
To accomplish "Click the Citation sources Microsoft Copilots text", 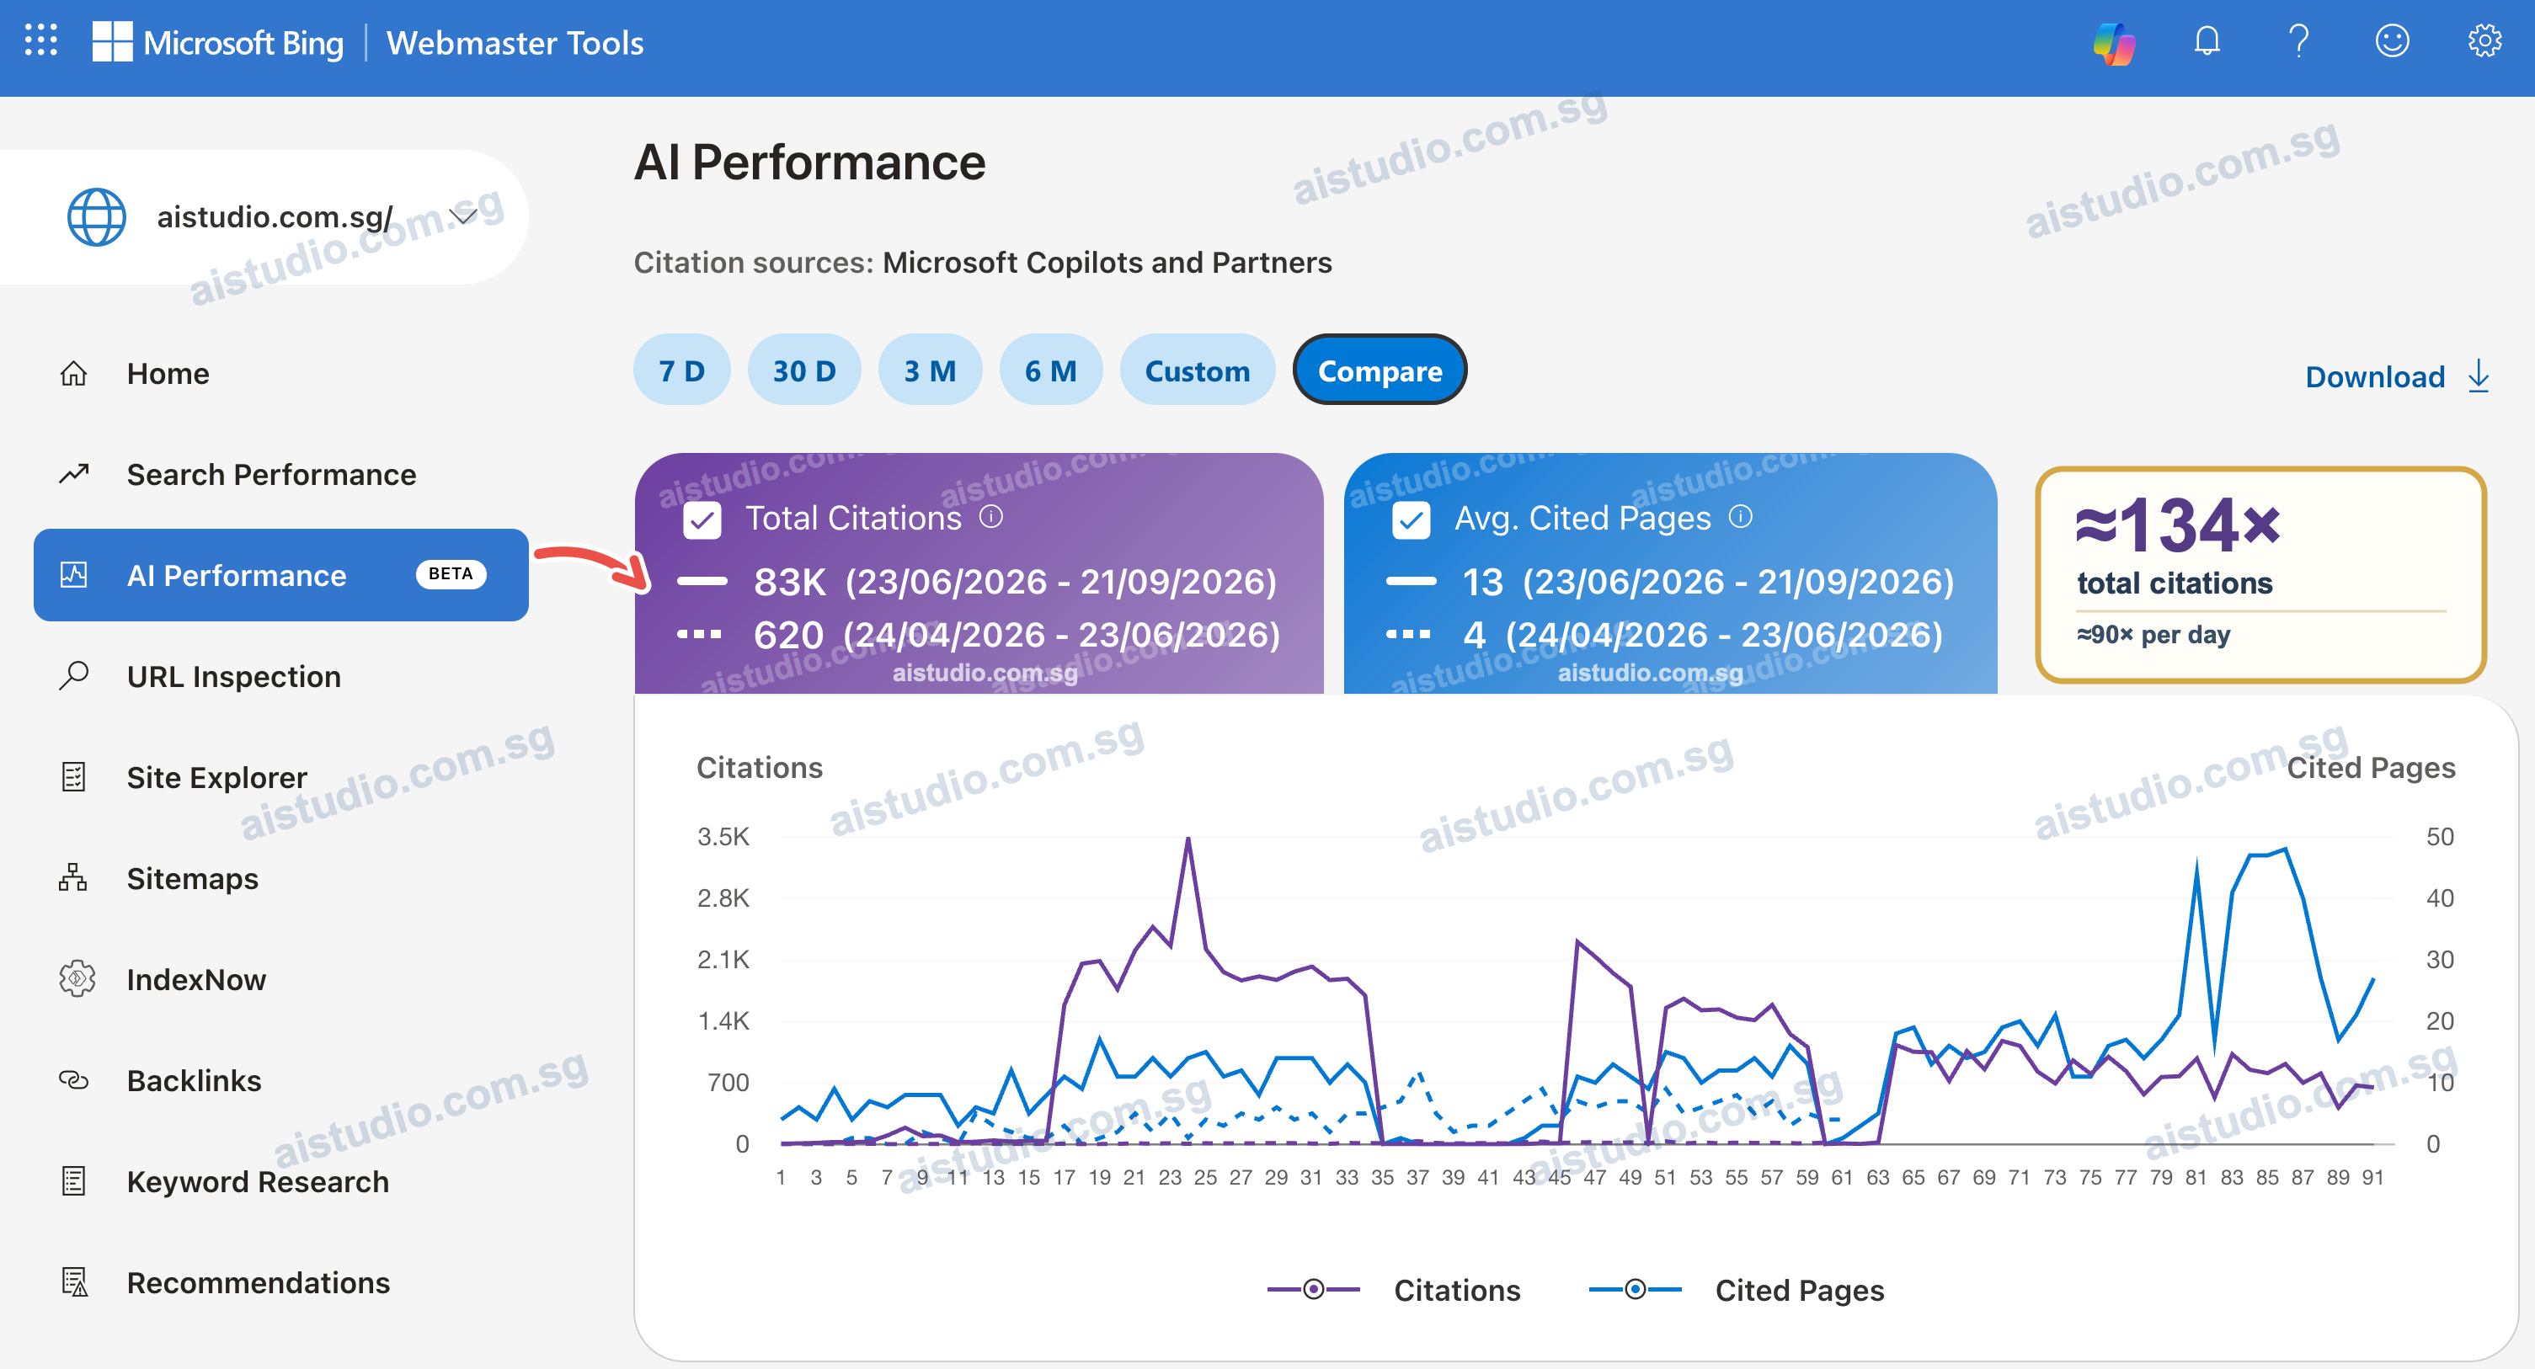I will (x=982, y=263).
